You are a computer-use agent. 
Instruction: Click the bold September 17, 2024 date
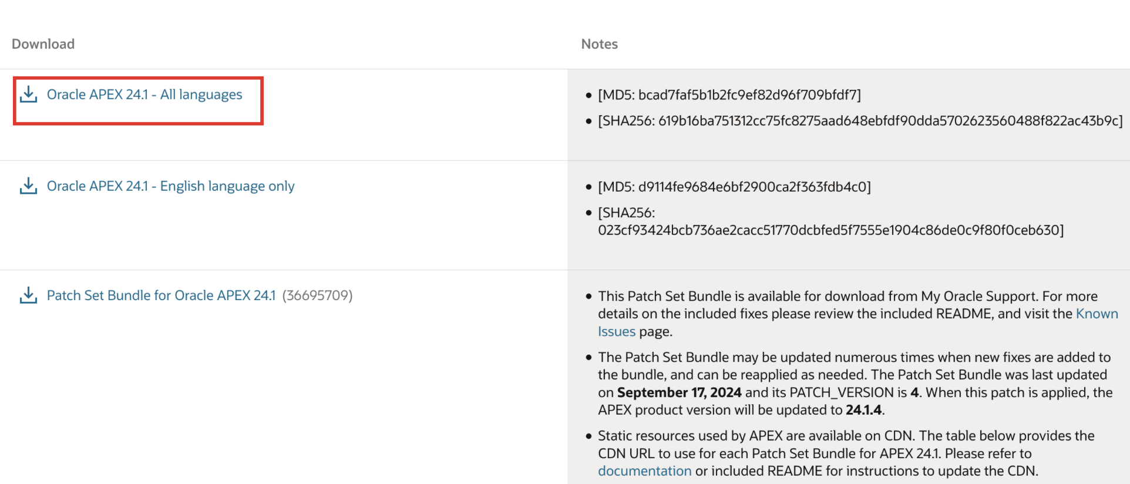click(679, 392)
